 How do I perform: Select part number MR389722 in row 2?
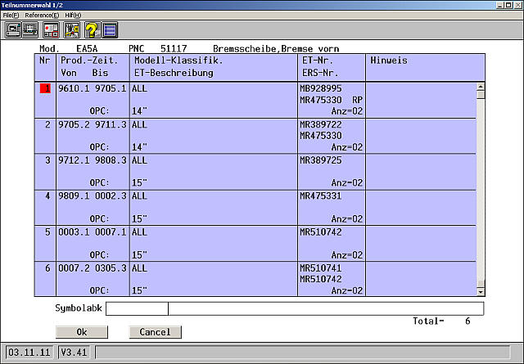tap(321, 124)
